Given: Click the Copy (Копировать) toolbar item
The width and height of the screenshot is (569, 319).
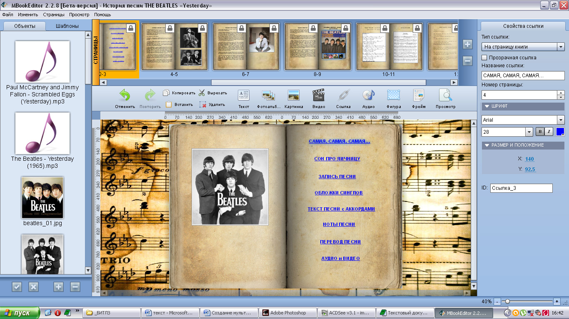Looking at the screenshot, I should (179, 93).
